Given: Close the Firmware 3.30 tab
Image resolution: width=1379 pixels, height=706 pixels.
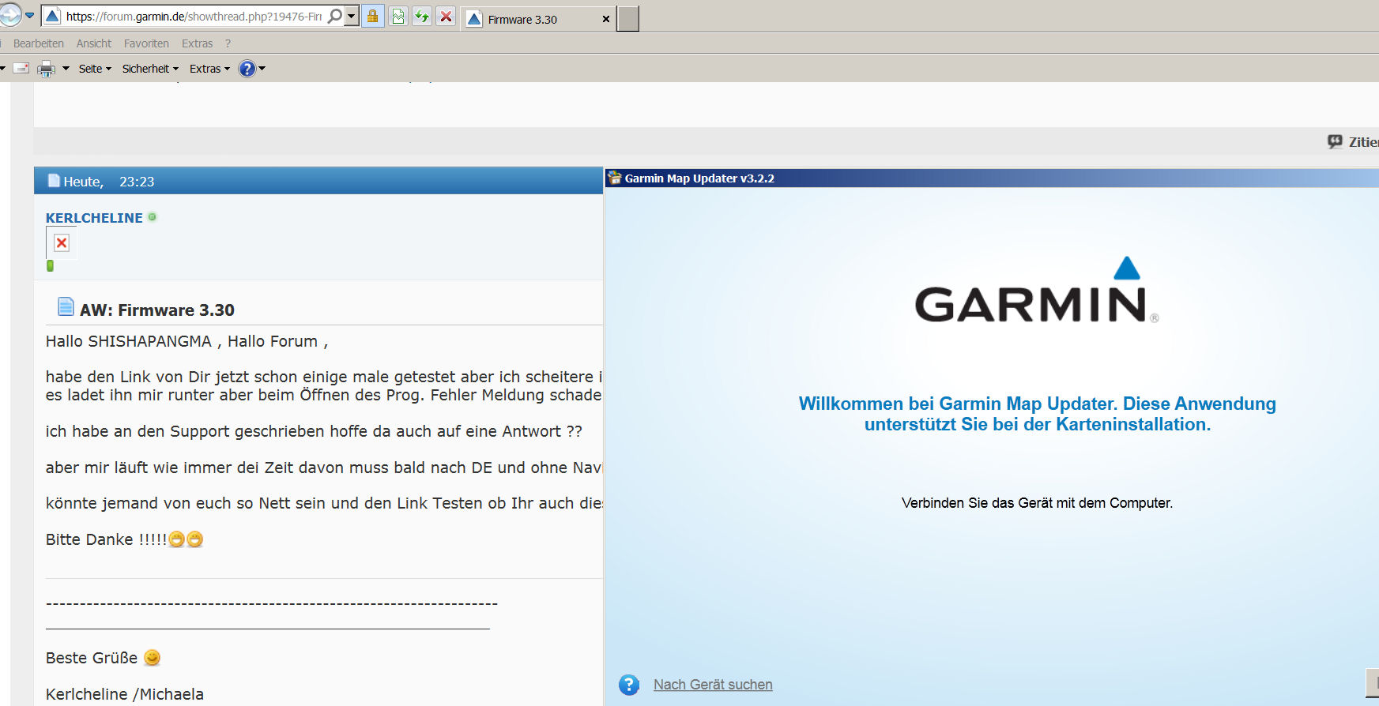Looking at the screenshot, I should click(x=606, y=19).
